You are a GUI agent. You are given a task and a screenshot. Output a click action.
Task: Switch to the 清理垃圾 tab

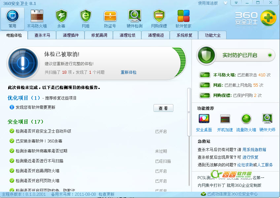127,35
